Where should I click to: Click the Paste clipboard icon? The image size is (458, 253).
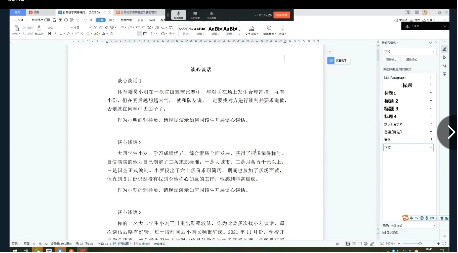click(x=16, y=28)
